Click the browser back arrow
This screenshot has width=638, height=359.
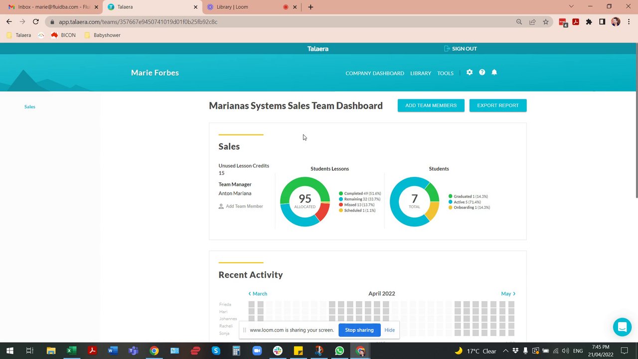pos(9,21)
